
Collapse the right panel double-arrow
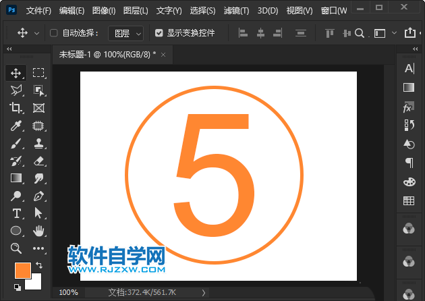pyautogui.click(x=416, y=49)
